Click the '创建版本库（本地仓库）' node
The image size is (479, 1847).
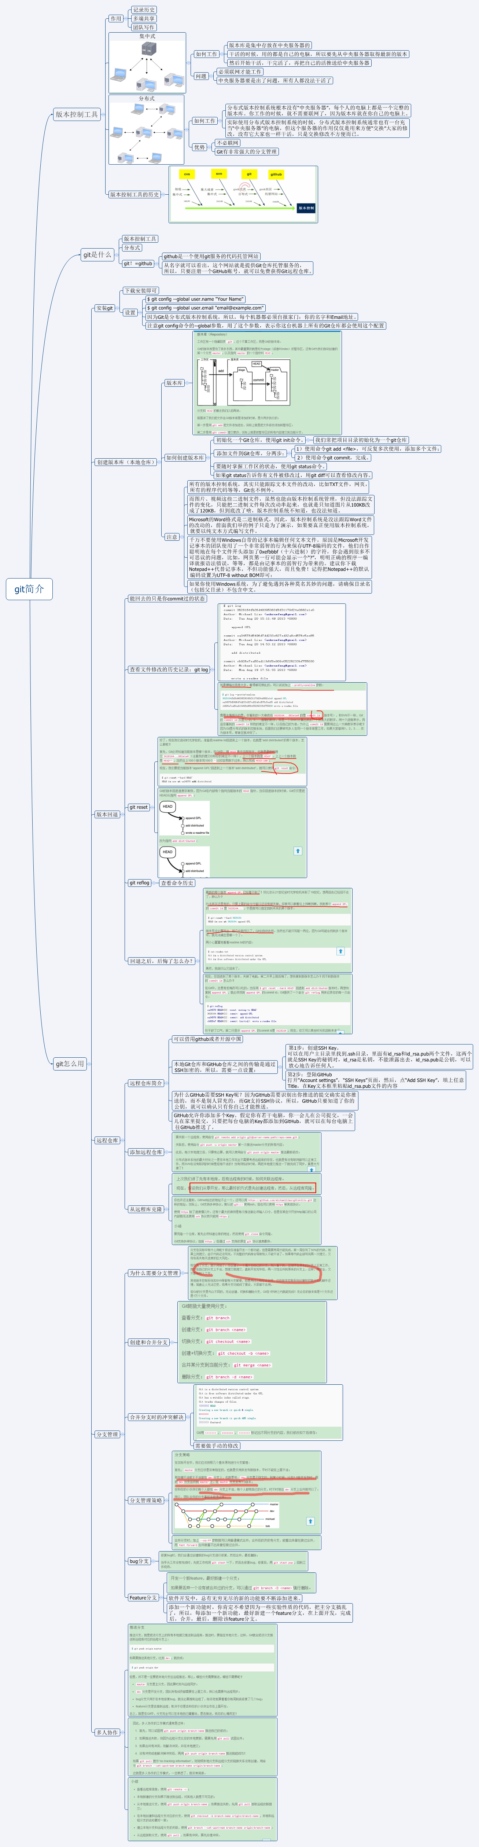click(125, 462)
